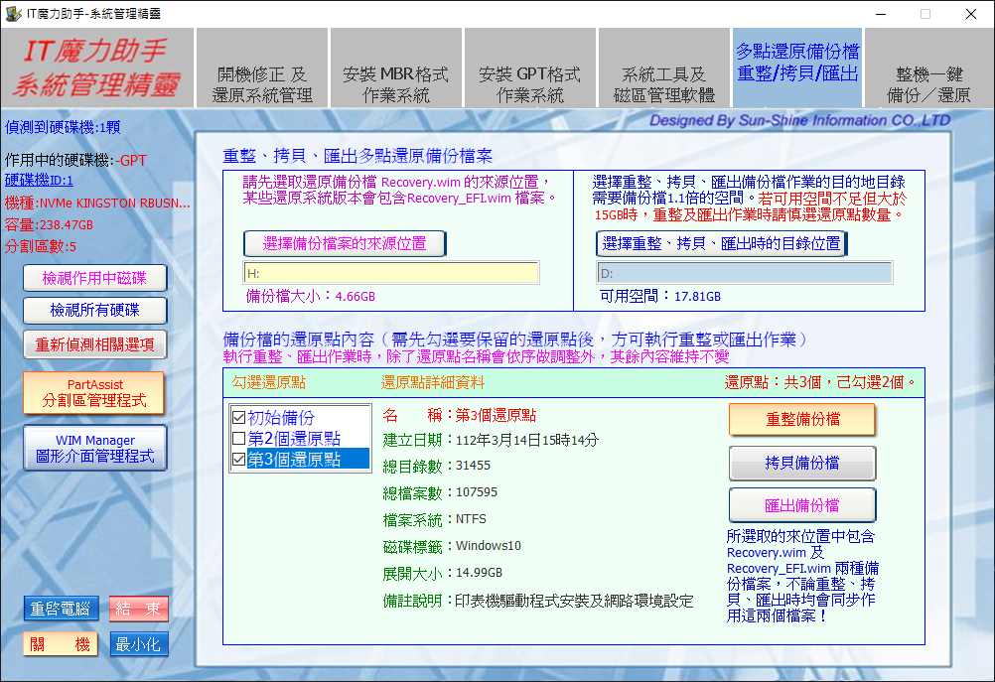Click the 硬碟機ID:1 link

[40, 181]
